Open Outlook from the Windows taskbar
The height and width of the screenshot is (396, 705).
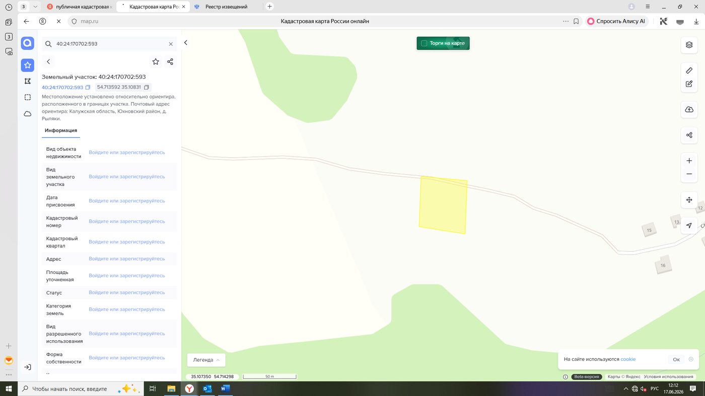[207, 388]
